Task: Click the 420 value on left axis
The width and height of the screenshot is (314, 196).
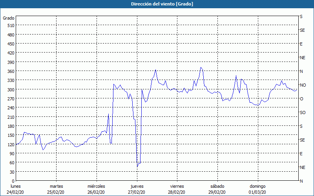Action: [11, 53]
